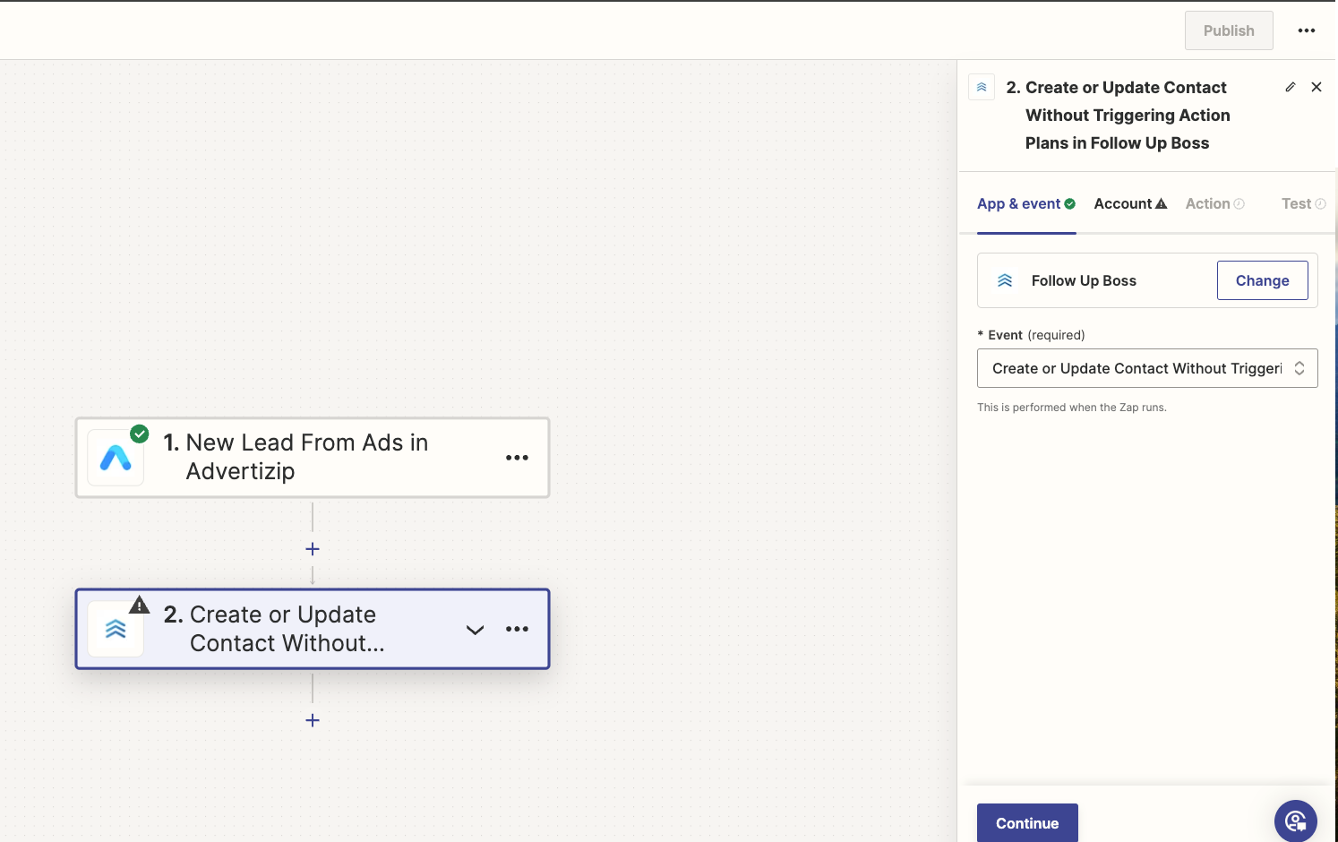Add a step between trigger and action
The image size is (1338, 842).
click(x=313, y=549)
